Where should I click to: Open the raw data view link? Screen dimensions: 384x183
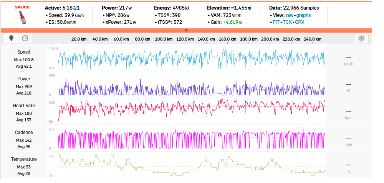[290, 15]
